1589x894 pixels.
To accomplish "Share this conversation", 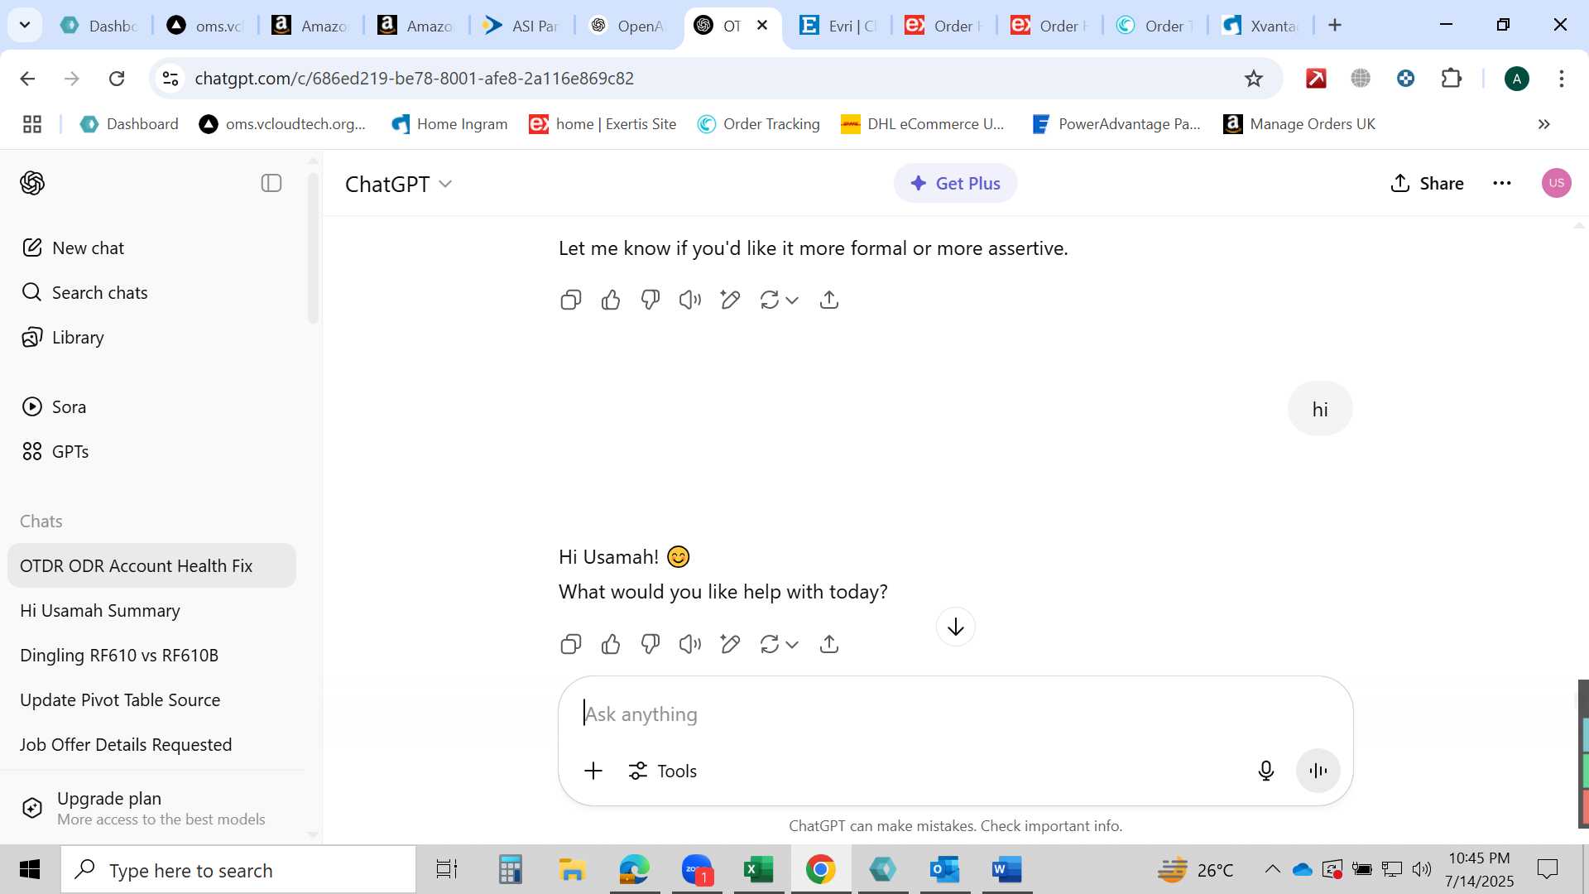I will (x=1427, y=183).
